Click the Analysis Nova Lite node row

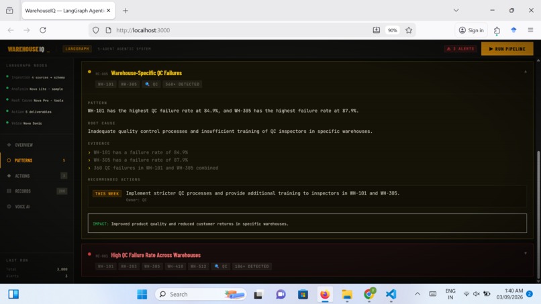coord(35,89)
